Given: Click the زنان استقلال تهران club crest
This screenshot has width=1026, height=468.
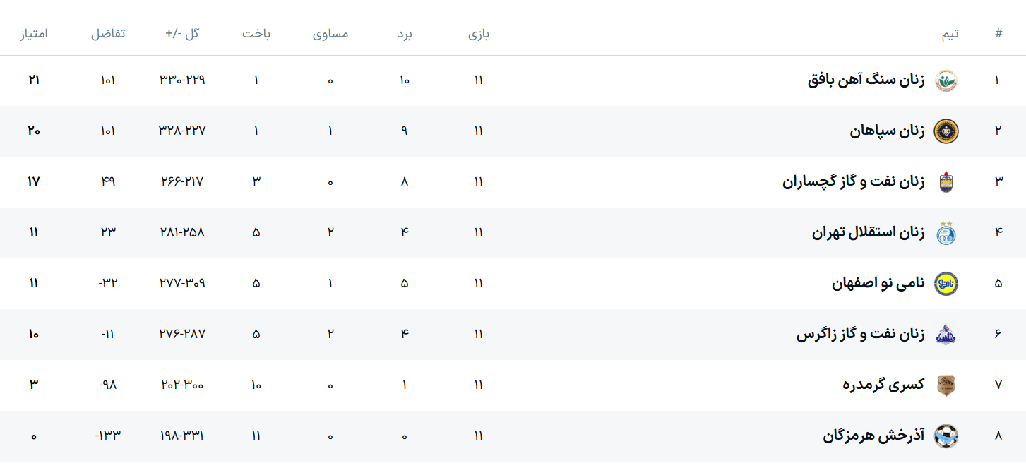Looking at the screenshot, I should pos(946,233).
